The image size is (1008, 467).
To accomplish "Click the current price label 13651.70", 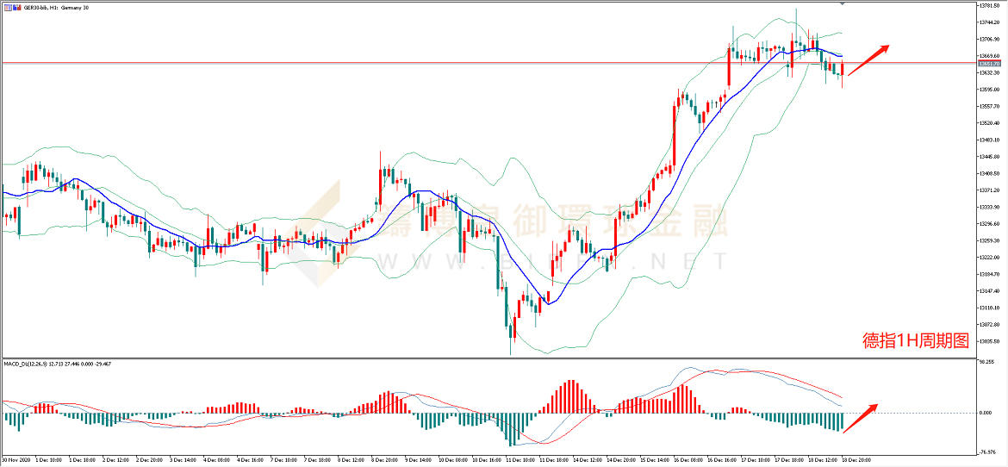I will click(988, 64).
